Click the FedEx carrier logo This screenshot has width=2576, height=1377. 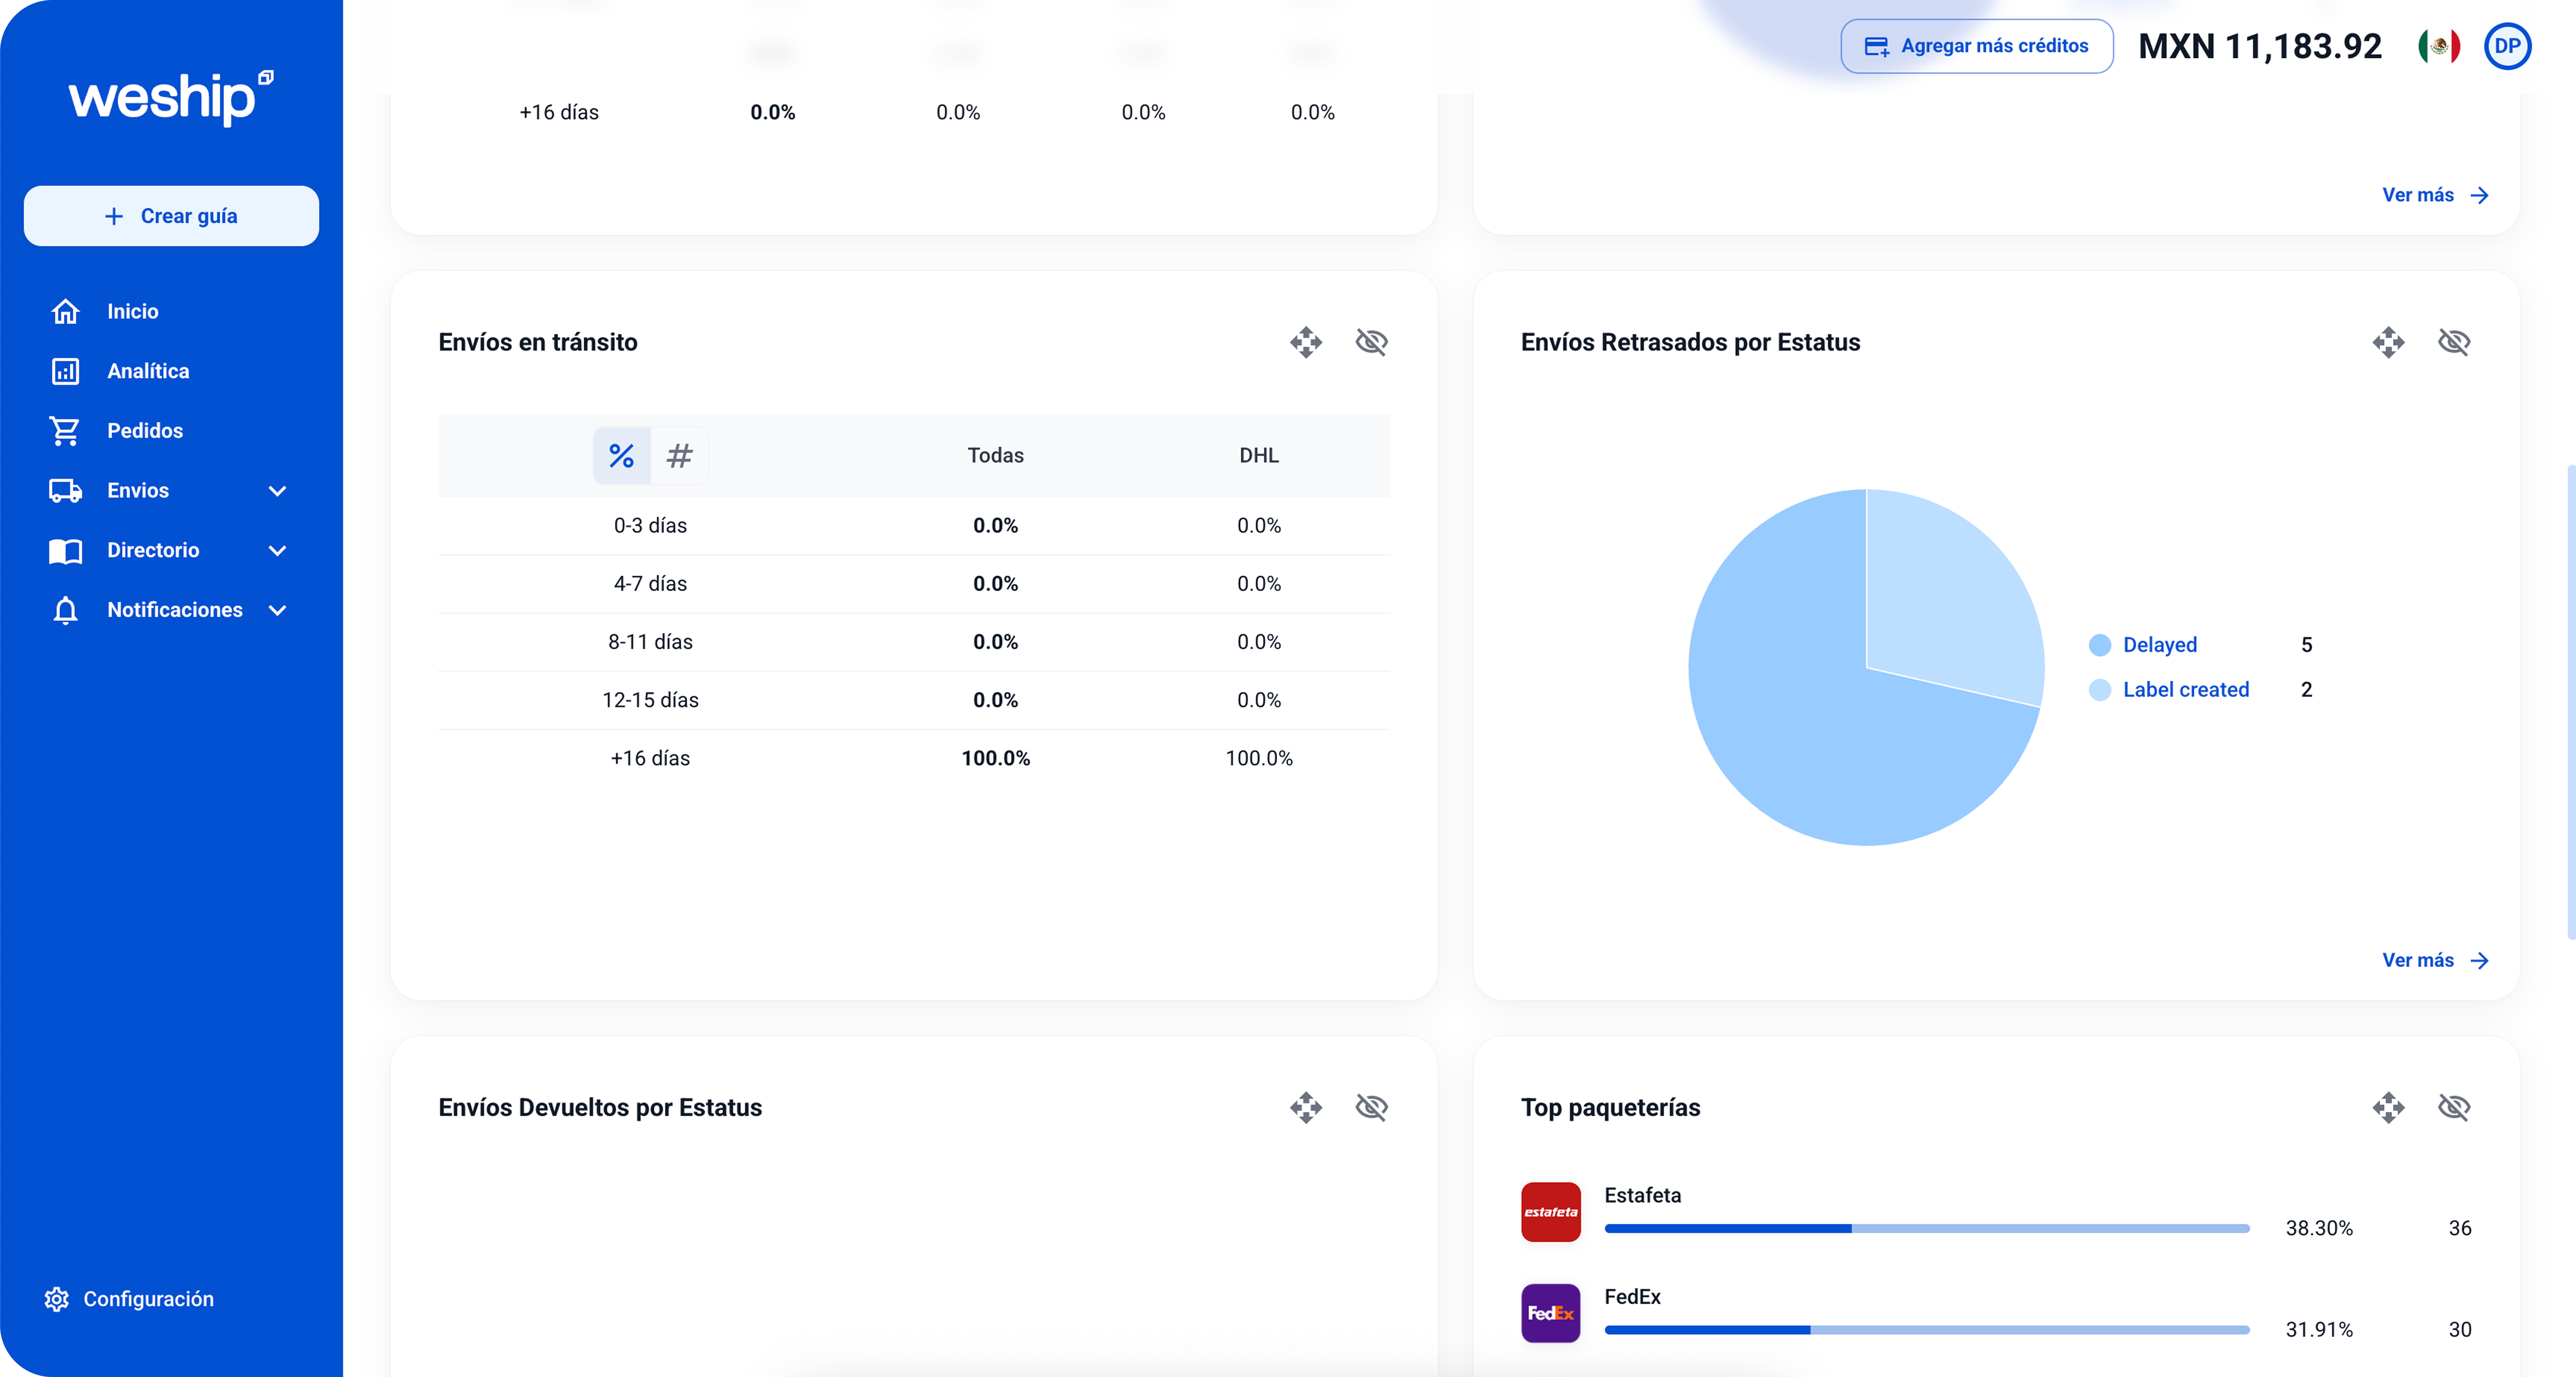1550,1312
